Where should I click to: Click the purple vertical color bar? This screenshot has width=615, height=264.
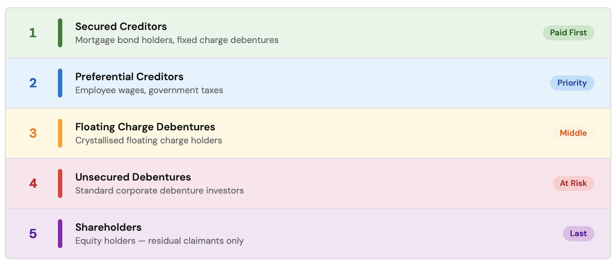60,234
